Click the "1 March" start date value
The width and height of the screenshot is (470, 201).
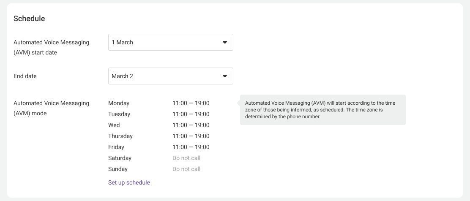click(x=122, y=42)
